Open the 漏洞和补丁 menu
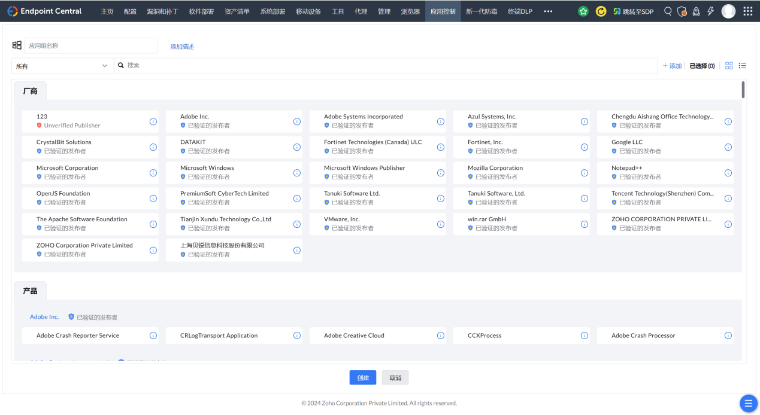This screenshot has width=760, height=415. coord(162,11)
